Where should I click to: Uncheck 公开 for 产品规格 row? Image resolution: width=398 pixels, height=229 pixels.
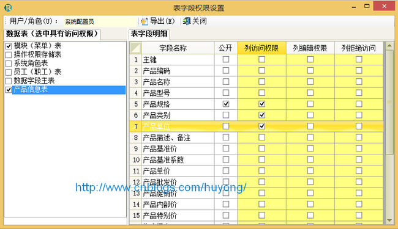(226, 104)
